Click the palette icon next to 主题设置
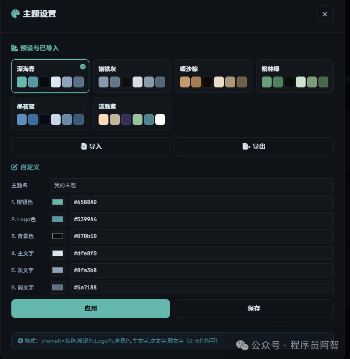The width and height of the screenshot is (350, 359). point(16,14)
